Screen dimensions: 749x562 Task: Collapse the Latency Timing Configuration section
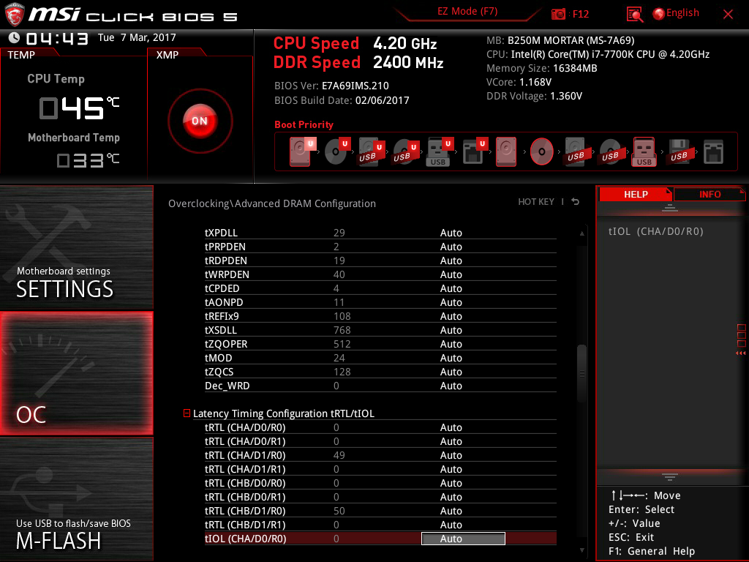pyautogui.click(x=187, y=413)
